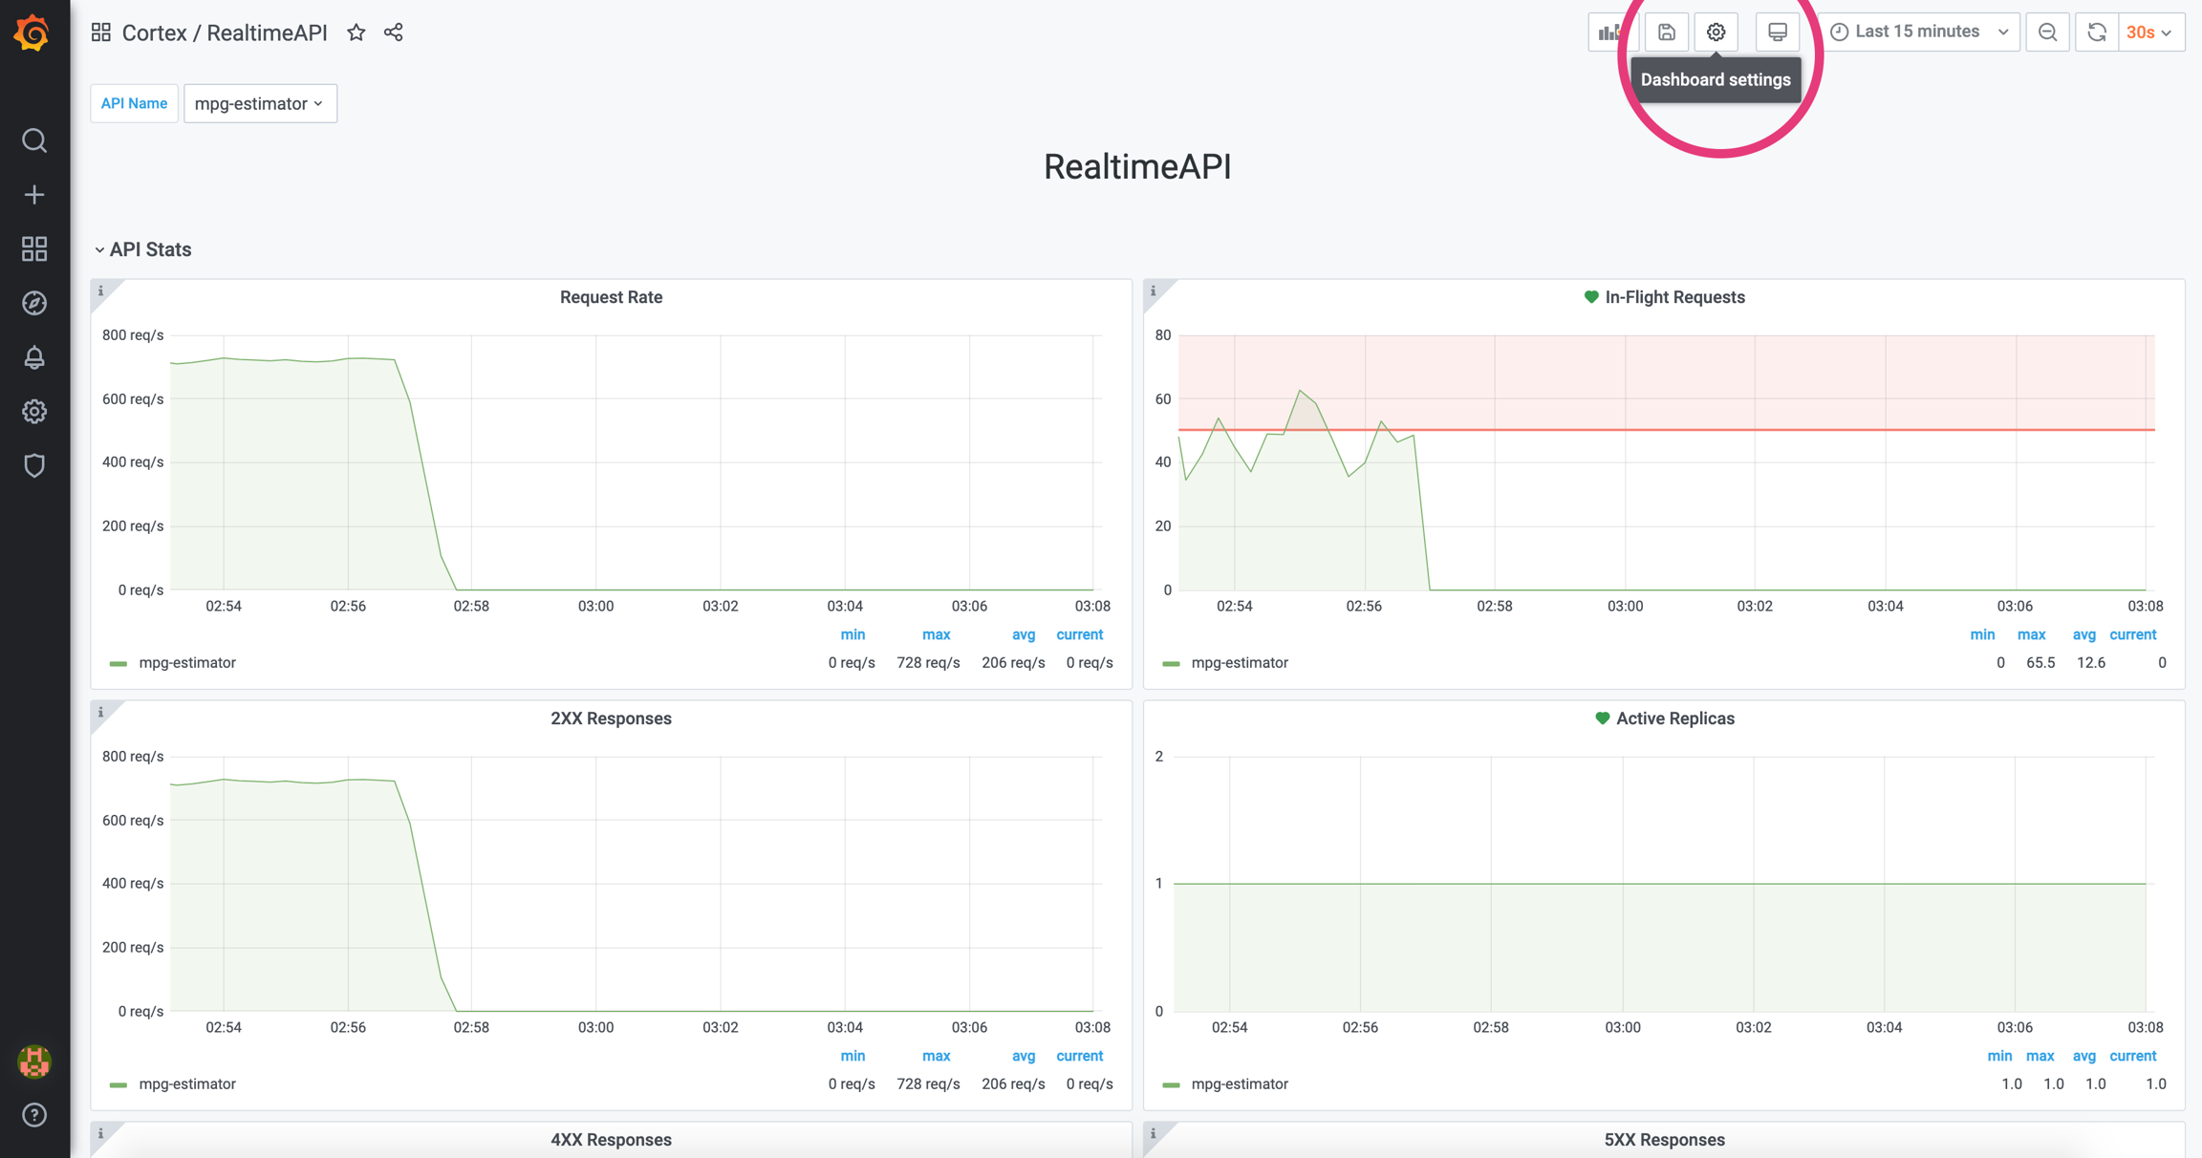Open the Explore compass icon
Screen dimensions: 2202x1158
click(x=34, y=303)
